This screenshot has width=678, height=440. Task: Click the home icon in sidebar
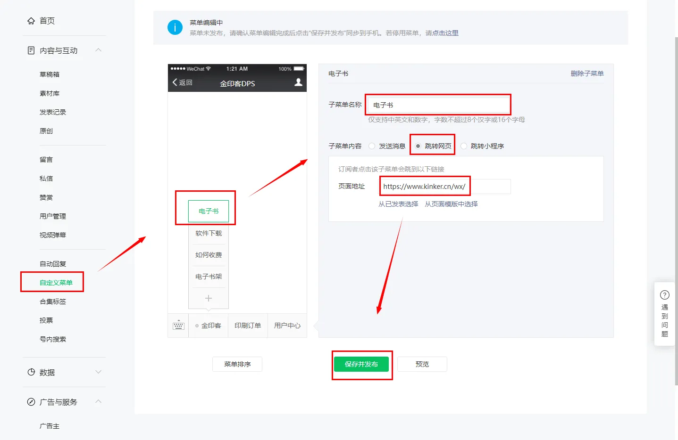(x=31, y=21)
